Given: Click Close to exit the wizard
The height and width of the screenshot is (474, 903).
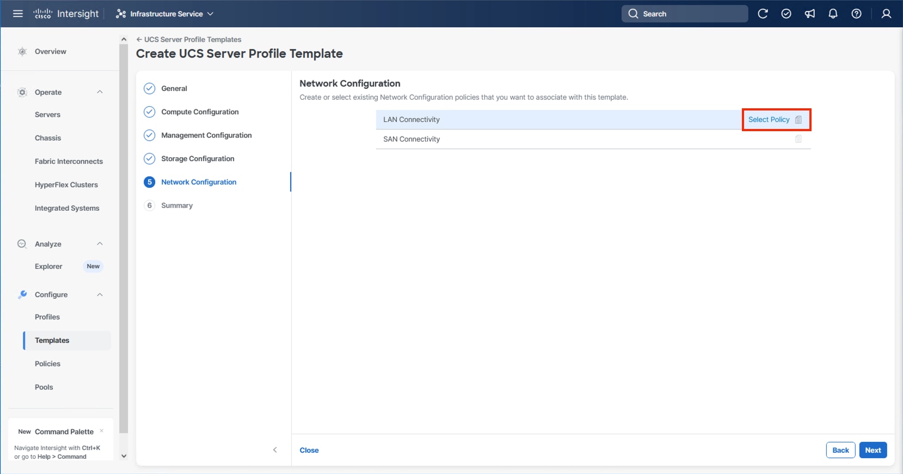Looking at the screenshot, I should (309, 451).
